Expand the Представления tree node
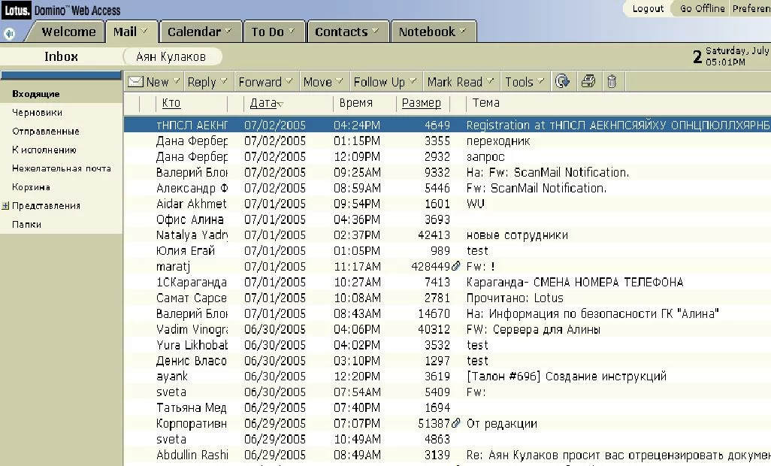Screen dimensions: 771x466 point(6,206)
